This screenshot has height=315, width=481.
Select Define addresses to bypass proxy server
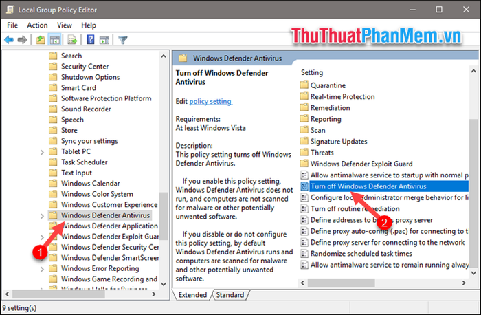(x=372, y=220)
